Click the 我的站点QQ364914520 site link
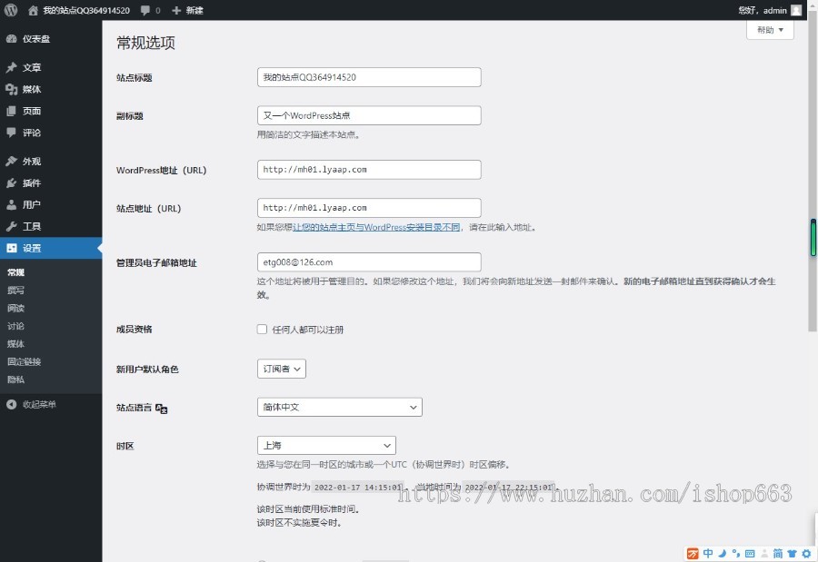 pyautogui.click(x=86, y=10)
